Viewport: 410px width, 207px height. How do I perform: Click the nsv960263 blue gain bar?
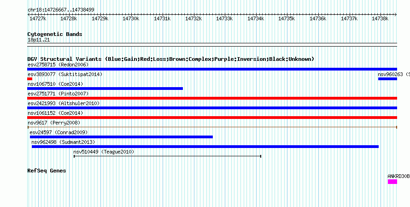click(387, 79)
